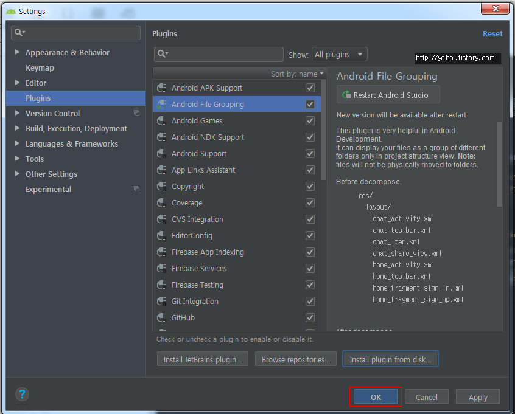Expand the Other Settings section

pyautogui.click(x=18, y=174)
